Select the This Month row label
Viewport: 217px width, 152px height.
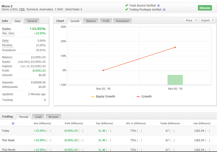click(x=8, y=150)
